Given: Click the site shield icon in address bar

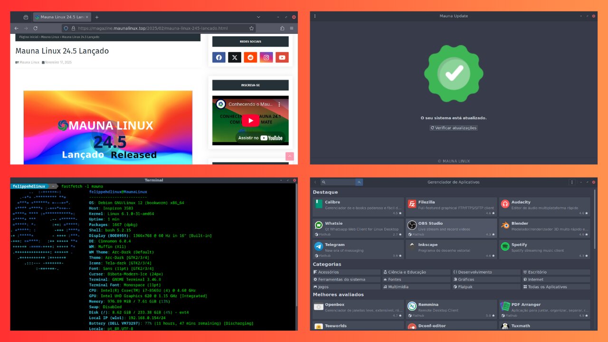Looking at the screenshot, I should [66, 28].
